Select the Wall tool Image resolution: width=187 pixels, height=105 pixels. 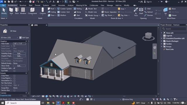point(11,11)
